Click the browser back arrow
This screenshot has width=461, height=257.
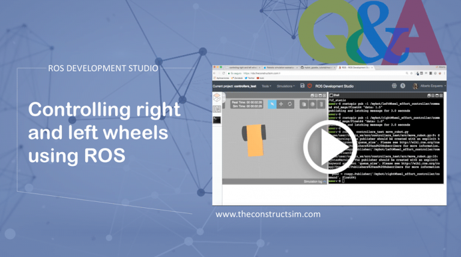(x=214, y=73)
